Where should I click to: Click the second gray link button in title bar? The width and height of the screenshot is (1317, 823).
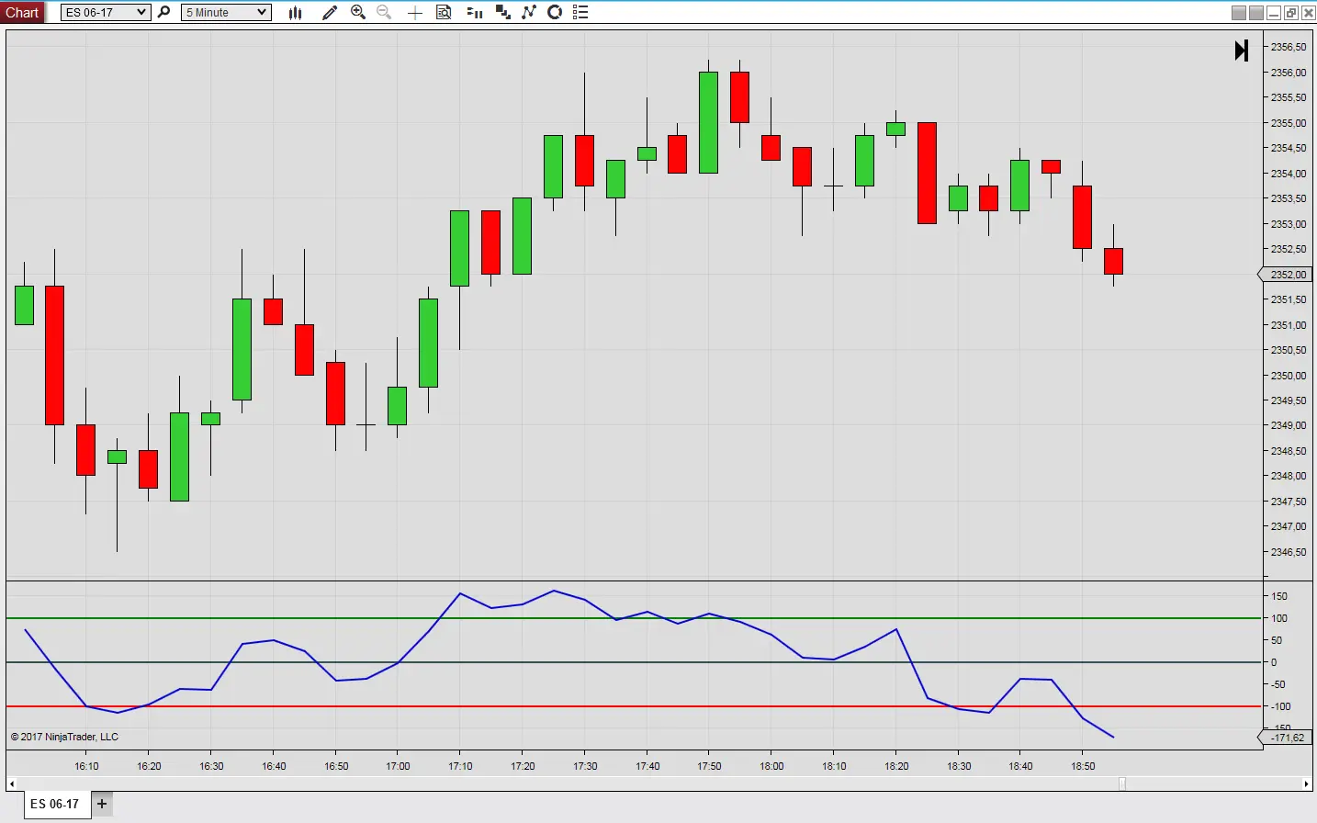1256,12
